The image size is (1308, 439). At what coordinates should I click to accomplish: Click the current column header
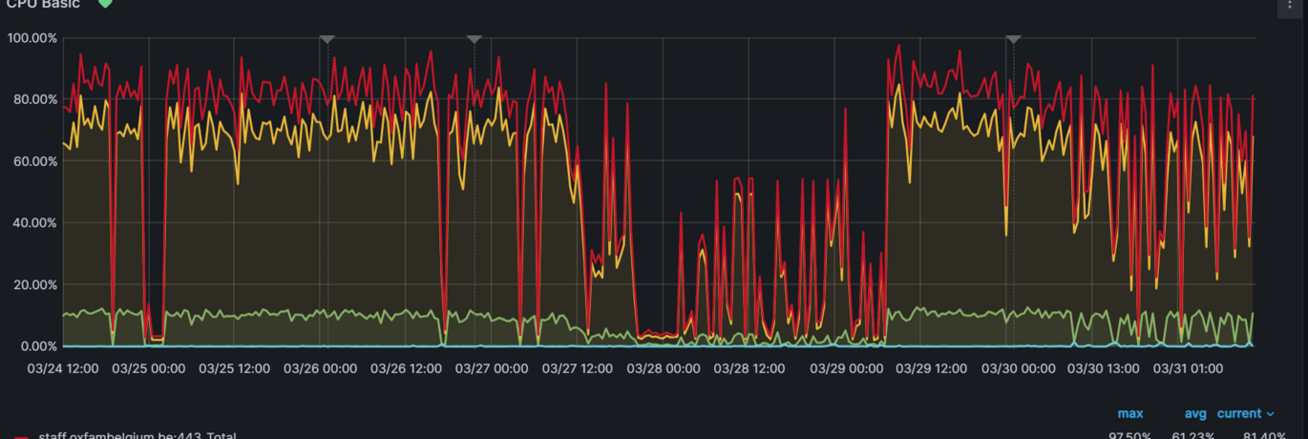click(x=1238, y=413)
